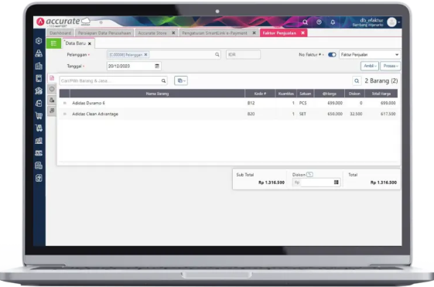Open the search icon in top header

(x=305, y=22)
